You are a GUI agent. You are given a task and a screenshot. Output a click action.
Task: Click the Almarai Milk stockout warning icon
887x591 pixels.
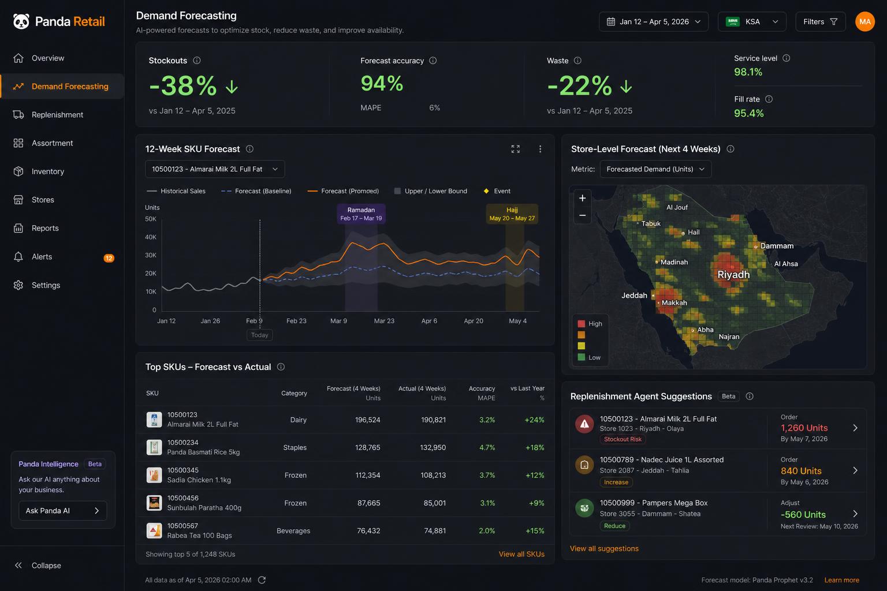click(x=584, y=424)
